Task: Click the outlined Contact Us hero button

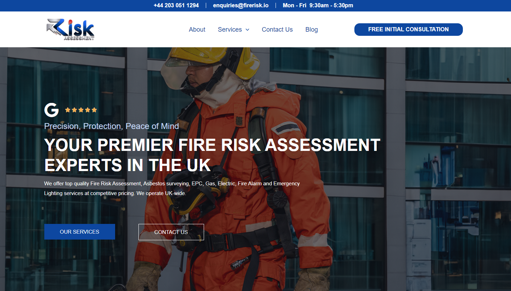Action: coord(171,232)
